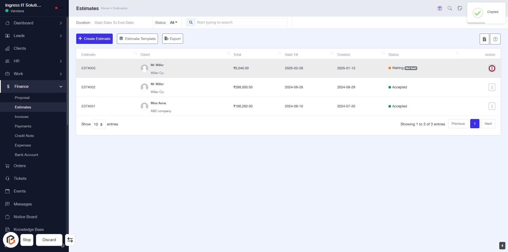Click the gift icon in top header

tap(440, 8)
